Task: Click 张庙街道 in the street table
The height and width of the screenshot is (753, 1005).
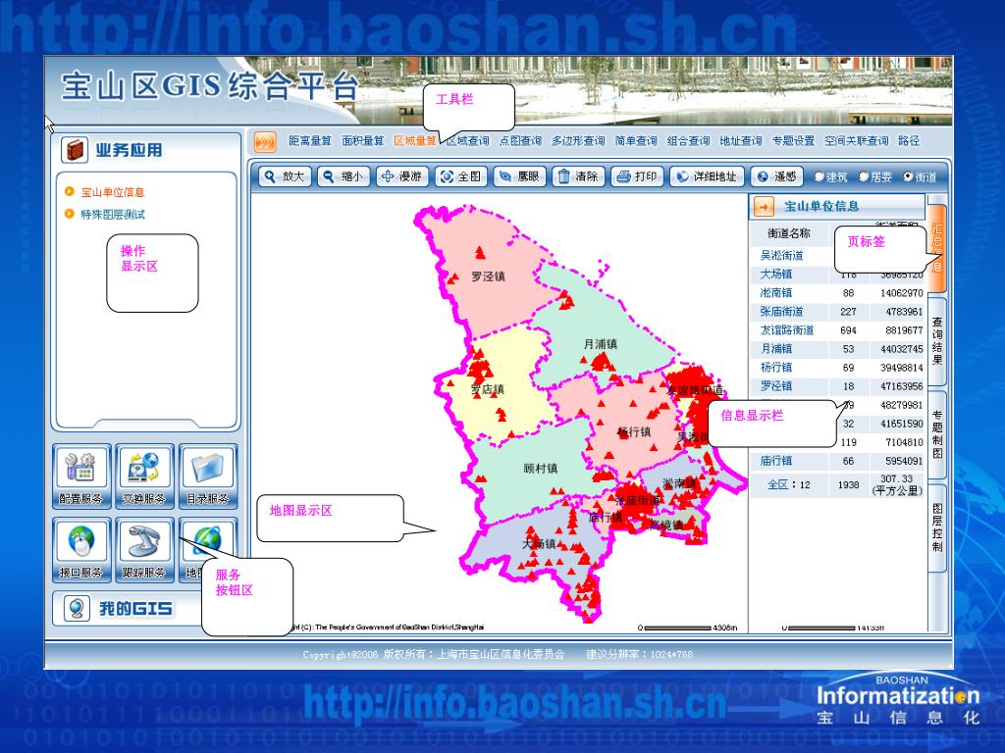Action: pos(781,311)
